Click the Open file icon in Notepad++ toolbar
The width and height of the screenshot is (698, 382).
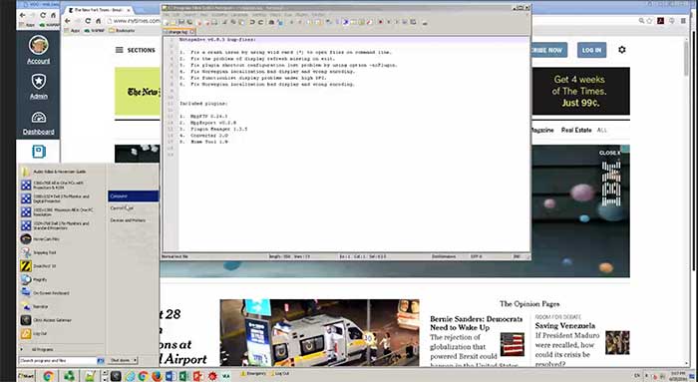pos(174,22)
